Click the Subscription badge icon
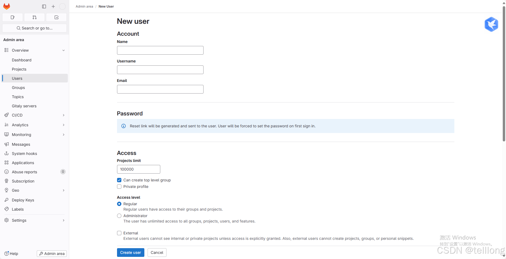 pos(6,181)
